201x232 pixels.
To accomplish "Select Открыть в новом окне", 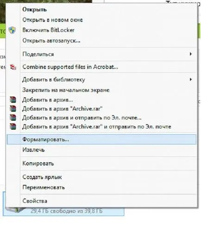I will (101, 20).
